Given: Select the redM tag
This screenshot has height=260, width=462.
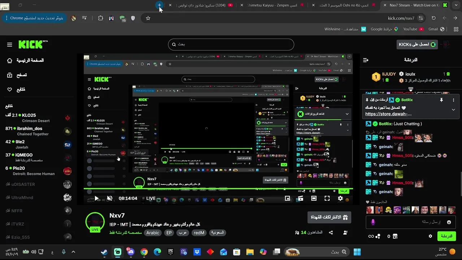Looking at the screenshot, I should (x=199, y=233).
